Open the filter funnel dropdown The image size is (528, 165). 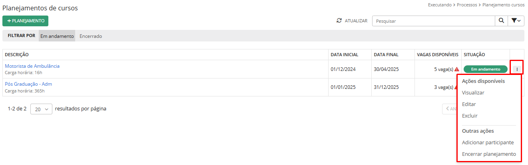(516, 21)
